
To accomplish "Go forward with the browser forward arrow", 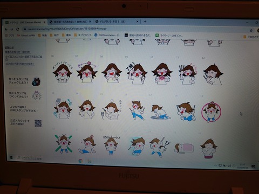I will pyautogui.click(x=12, y=29).
